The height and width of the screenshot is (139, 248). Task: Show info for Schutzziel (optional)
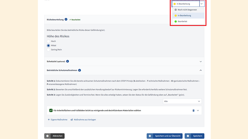[67, 61]
